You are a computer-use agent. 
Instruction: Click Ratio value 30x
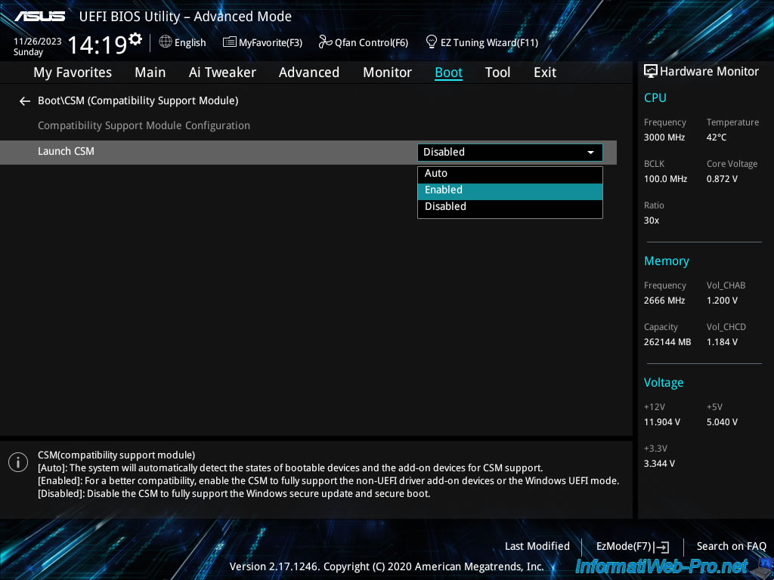coord(652,221)
